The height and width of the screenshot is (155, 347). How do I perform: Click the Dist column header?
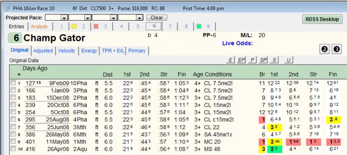pos(108,74)
